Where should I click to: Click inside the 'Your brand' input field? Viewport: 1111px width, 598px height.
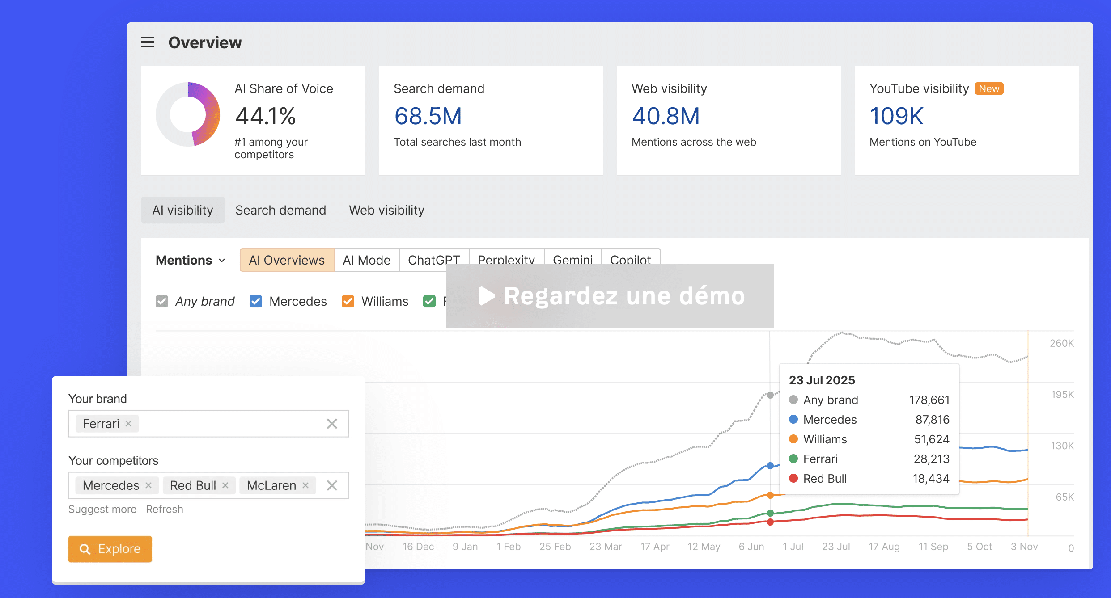coord(224,423)
